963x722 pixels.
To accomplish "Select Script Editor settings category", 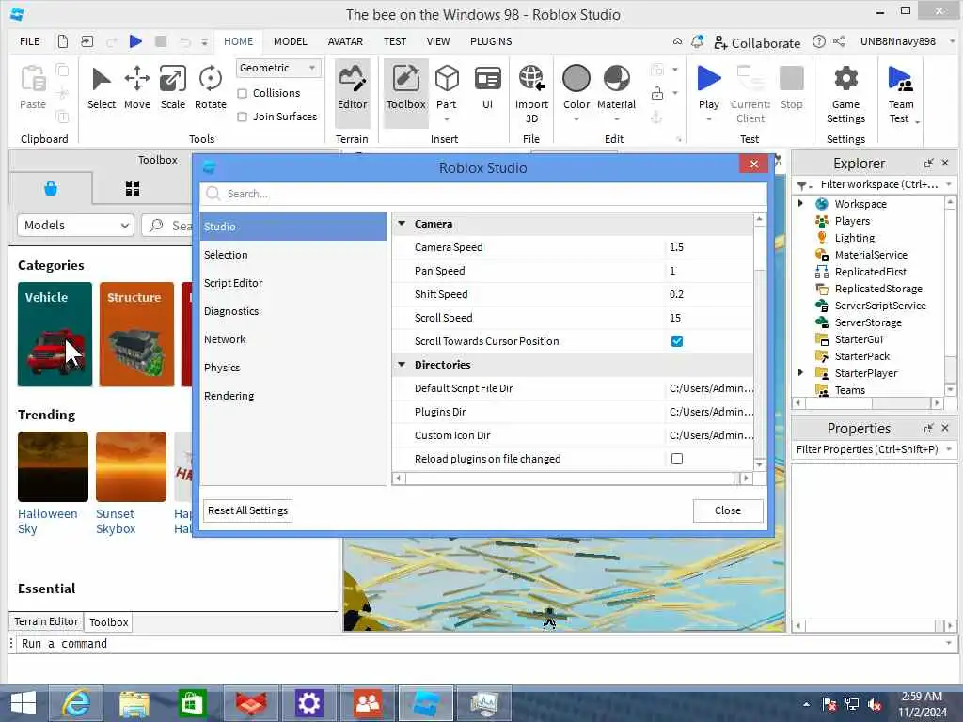I will click(x=293, y=283).
